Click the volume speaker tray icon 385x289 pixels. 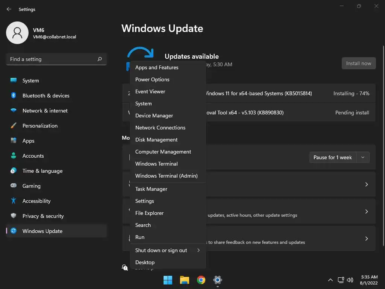tap(350, 280)
